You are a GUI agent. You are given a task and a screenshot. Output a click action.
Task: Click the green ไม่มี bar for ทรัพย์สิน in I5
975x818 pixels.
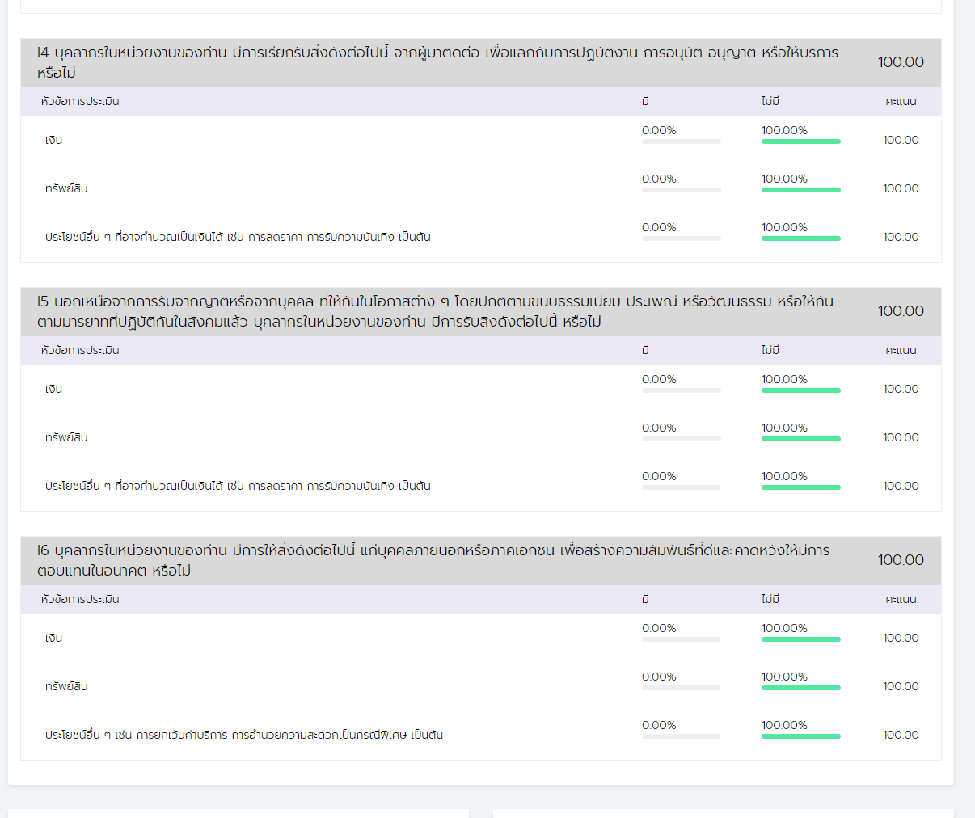(x=800, y=439)
